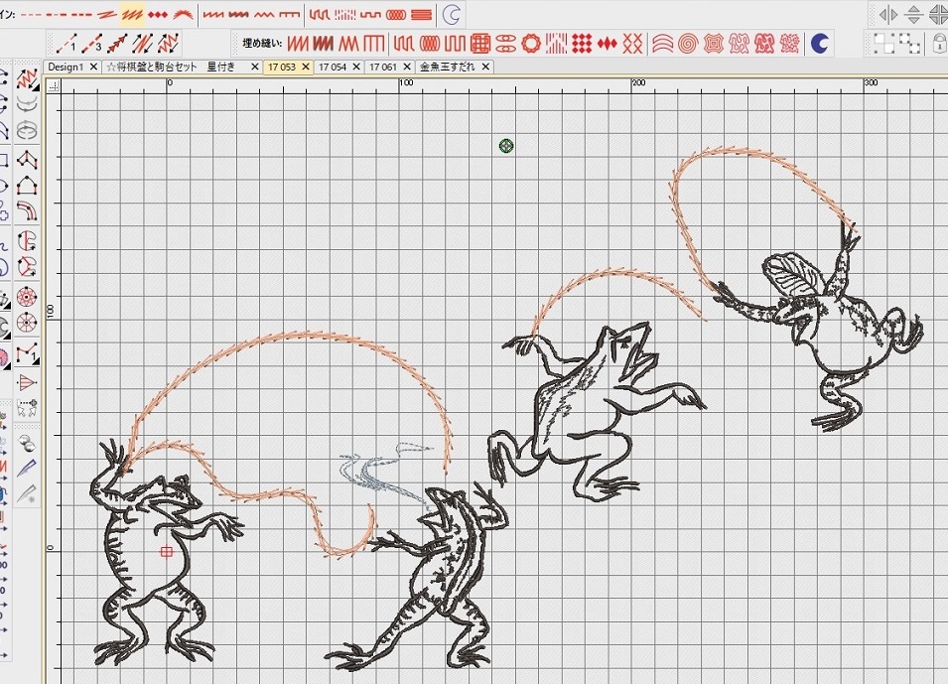Image resolution: width=948 pixels, height=684 pixels.
Task: Select the striped triangle tool
Action: (27, 382)
